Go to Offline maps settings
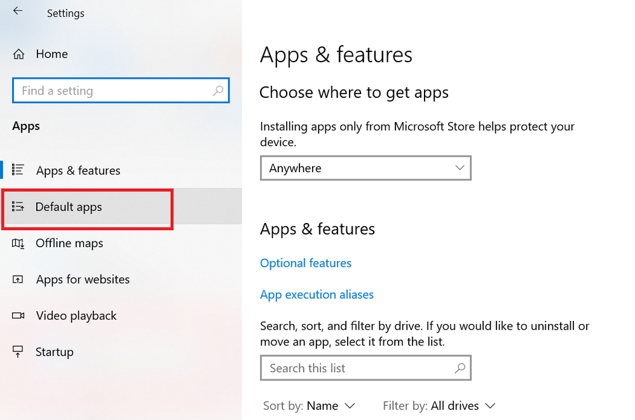 121,243
